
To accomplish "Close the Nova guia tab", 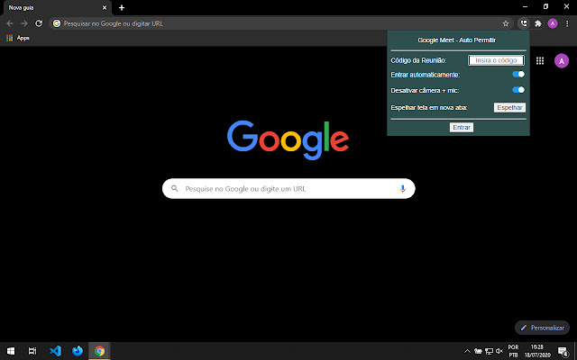I will point(105,7).
